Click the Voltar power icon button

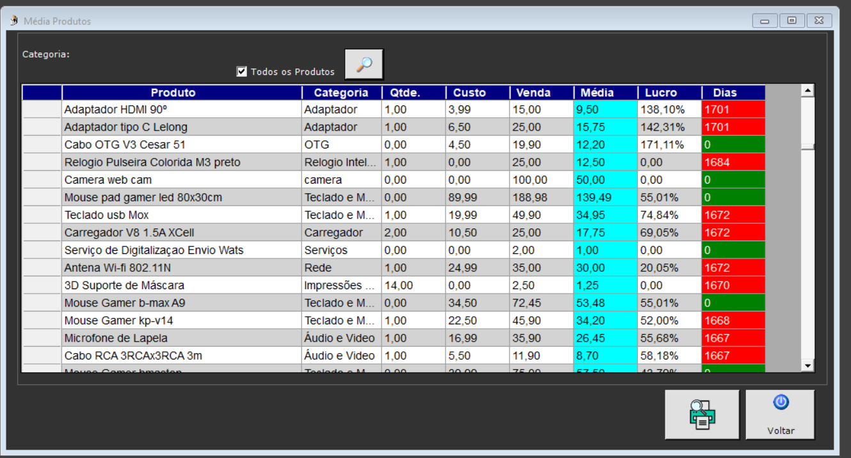pyautogui.click(x=780, y=415)
